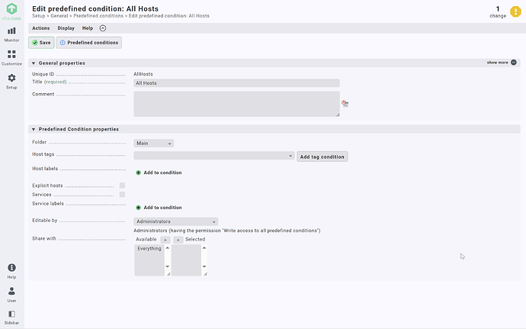Viewport: 526px width, 329px height.
Task: Click the Add tag condition button
Action: click(x=322, y=156)
